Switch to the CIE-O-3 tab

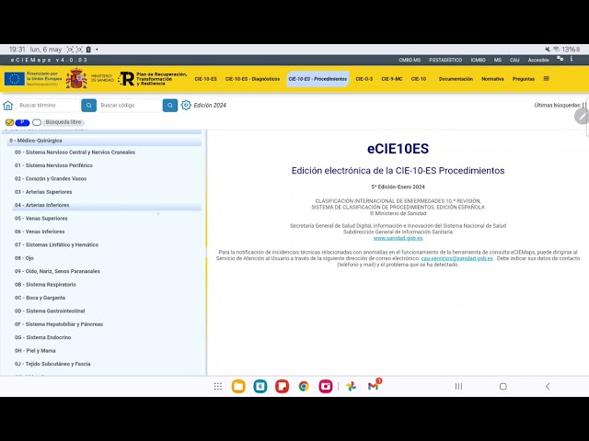tap(364, 79)
